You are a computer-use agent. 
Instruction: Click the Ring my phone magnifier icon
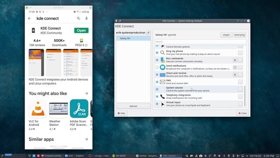(x=162, y=53)
